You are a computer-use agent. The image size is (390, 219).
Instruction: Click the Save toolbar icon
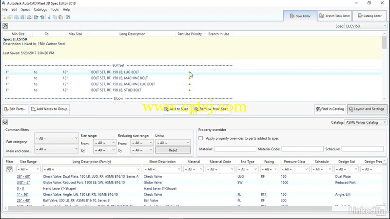click(x=17, y=17)
